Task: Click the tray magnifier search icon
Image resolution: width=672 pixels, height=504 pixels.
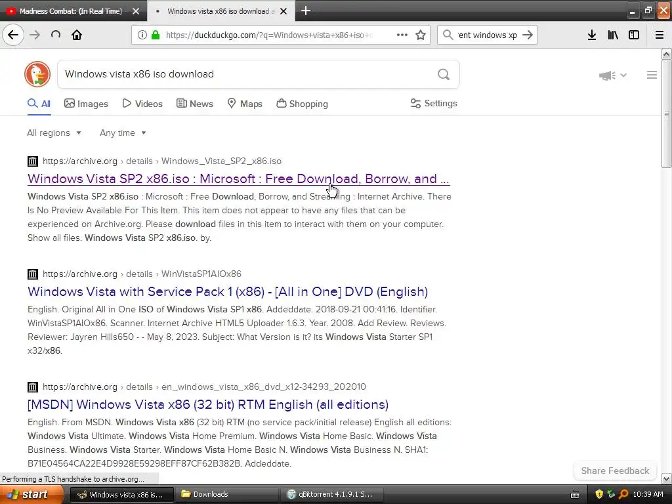Action: coord(623,494)
